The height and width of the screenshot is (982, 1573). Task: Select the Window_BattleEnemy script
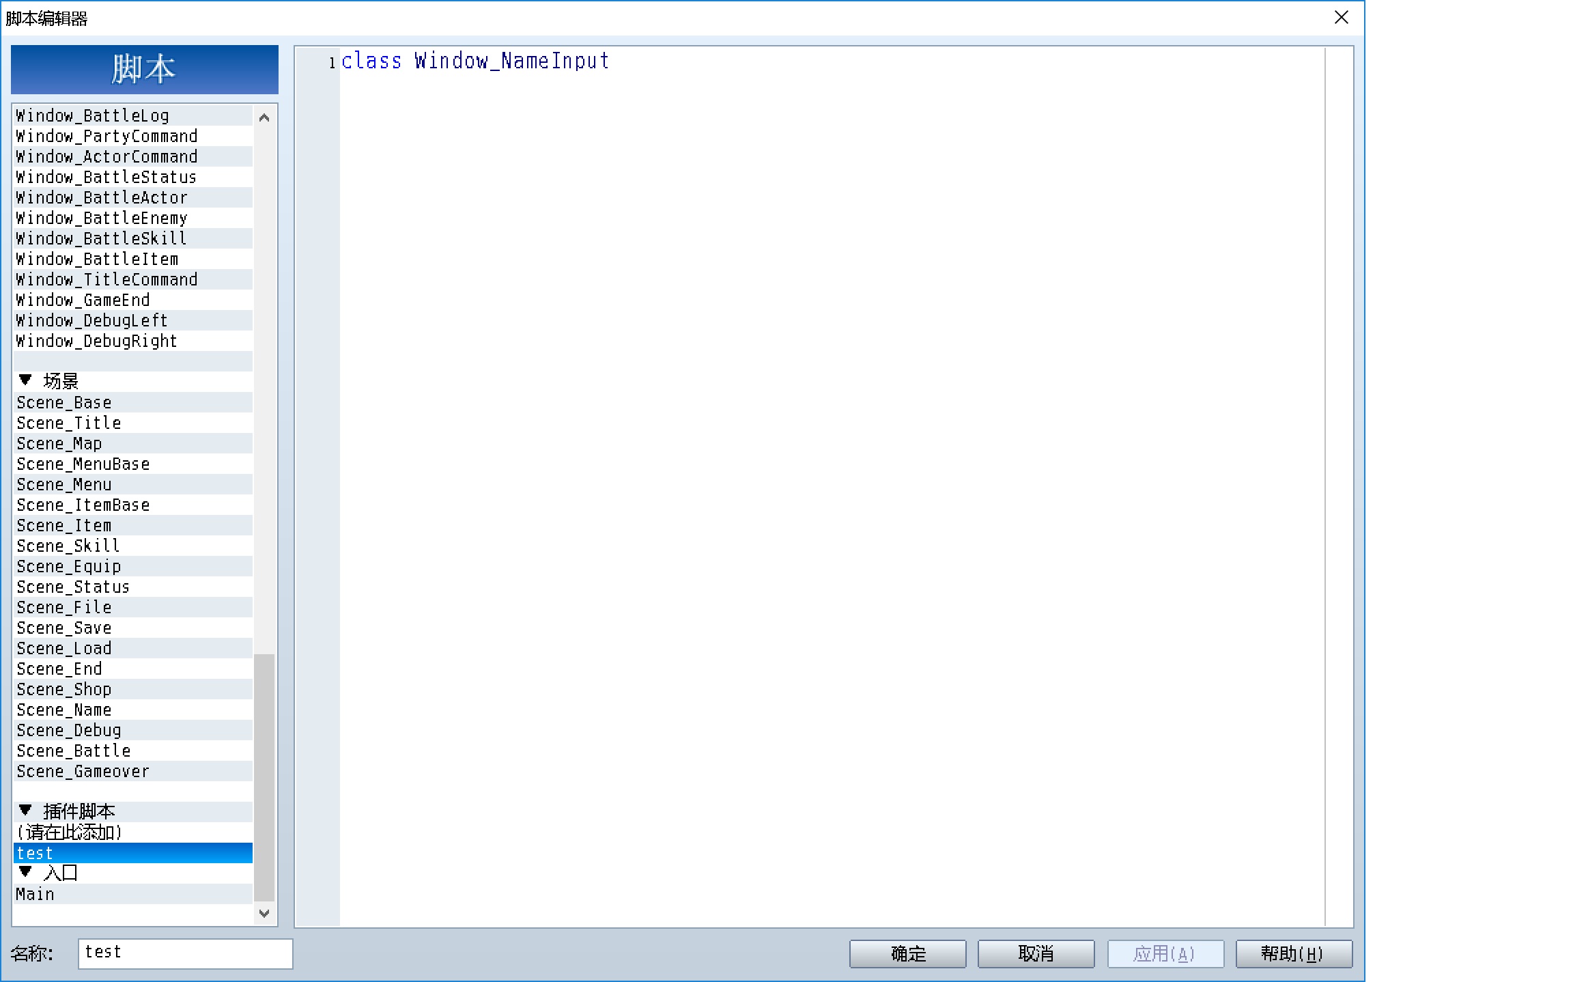[133, 218]
